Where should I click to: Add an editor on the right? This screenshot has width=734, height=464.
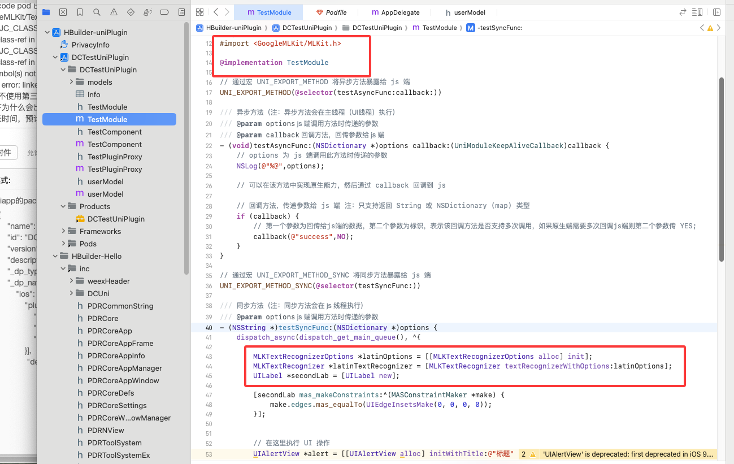716,12
